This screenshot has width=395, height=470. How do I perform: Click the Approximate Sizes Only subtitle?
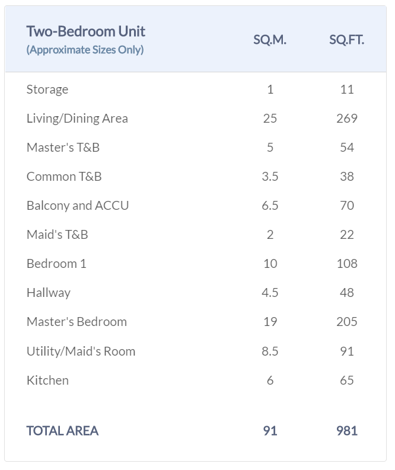pos(85,50)
